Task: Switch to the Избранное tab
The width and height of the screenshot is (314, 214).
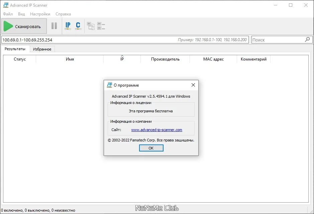Action: pyautogui.click(x=42, y=49)
